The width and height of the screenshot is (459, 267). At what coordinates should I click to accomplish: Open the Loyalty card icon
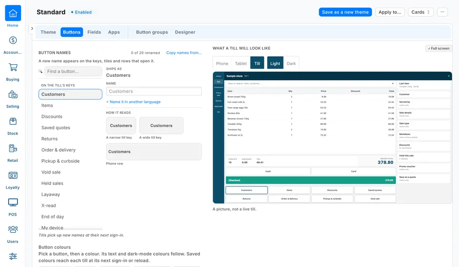click(13, 175)
